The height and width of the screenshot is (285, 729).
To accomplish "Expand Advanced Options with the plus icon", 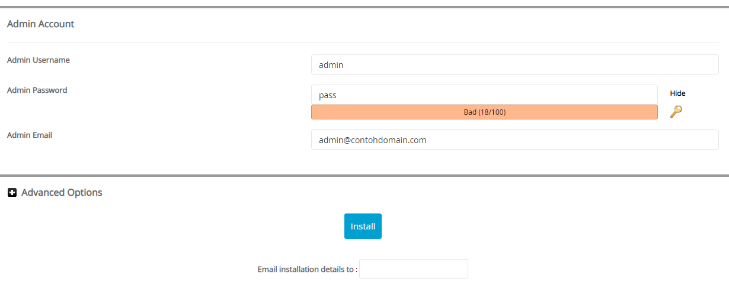I will pos(12,193).
